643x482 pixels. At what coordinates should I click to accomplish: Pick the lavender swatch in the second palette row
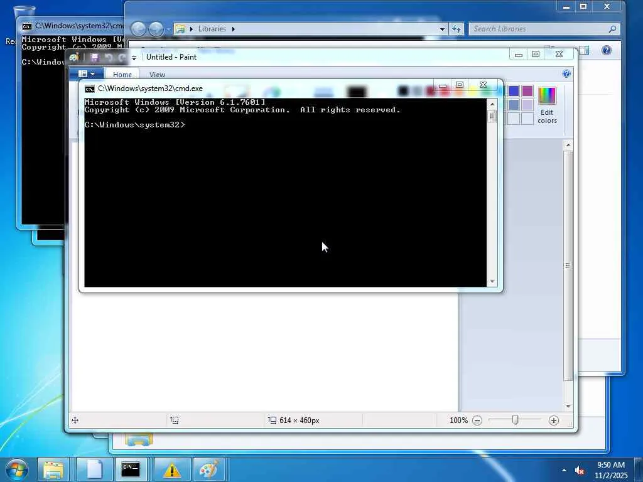click(x=527, y=105)
